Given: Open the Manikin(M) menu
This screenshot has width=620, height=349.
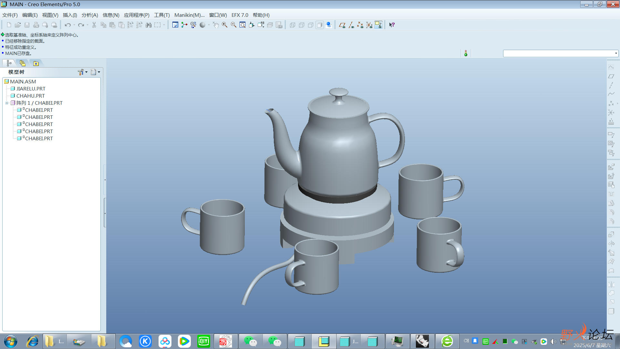Looking at the screenshot, I should pos(190,15).
